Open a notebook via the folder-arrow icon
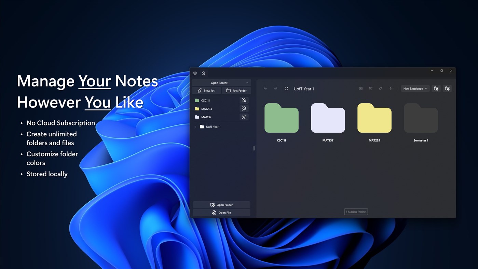The width and height of the screenshot is (478, 269). click(x=447, y=89)
